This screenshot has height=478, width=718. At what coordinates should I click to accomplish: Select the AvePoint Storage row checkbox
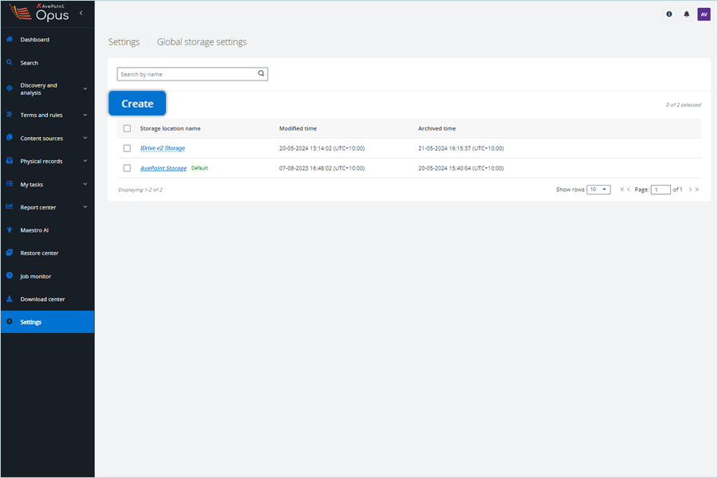[127, 168]
